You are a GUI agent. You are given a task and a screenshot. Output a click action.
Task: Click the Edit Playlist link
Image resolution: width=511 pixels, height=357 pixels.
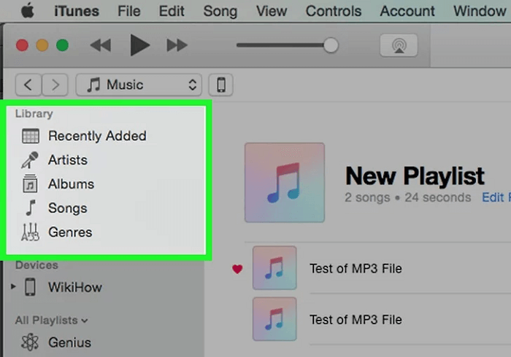pyautogui.click(x=496, y=197)
